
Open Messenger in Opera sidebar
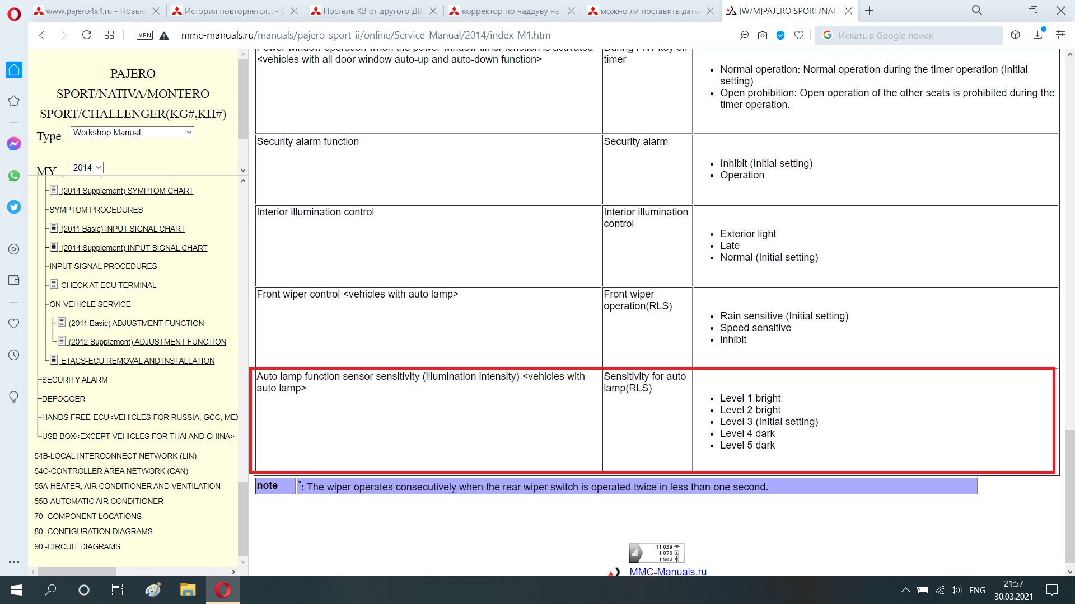[x=14, y=144]
